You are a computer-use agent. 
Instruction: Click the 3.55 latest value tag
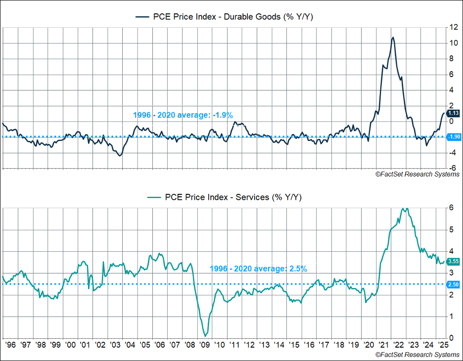(453, 261)
